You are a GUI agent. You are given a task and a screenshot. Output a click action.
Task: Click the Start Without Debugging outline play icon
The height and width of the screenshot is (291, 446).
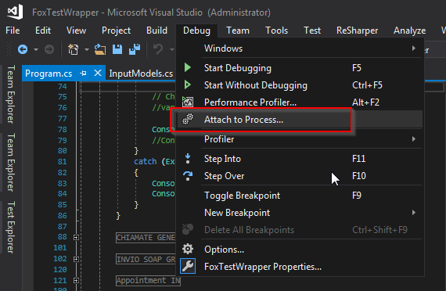pyautogui.click(x=188, y=84)
